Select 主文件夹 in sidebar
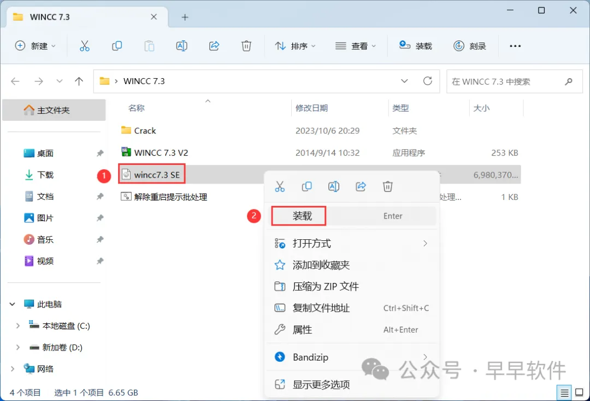Viewport: 590px width, 401px height. [x=54, y=110]
